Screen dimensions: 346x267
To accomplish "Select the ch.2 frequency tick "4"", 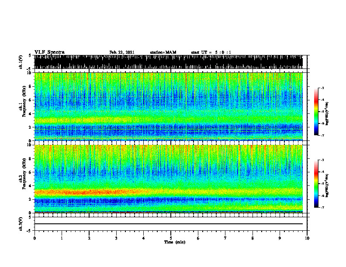I will pyautogui.click(x=30, y=186).
